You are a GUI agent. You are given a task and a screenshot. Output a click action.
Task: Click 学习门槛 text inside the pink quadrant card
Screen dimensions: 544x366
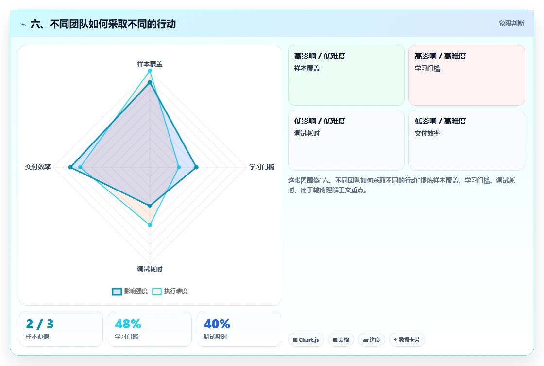[x=427, y=68]
